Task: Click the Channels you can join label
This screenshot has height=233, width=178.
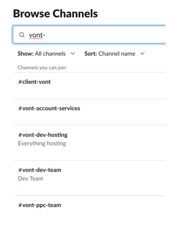Action: click(42, 67)
